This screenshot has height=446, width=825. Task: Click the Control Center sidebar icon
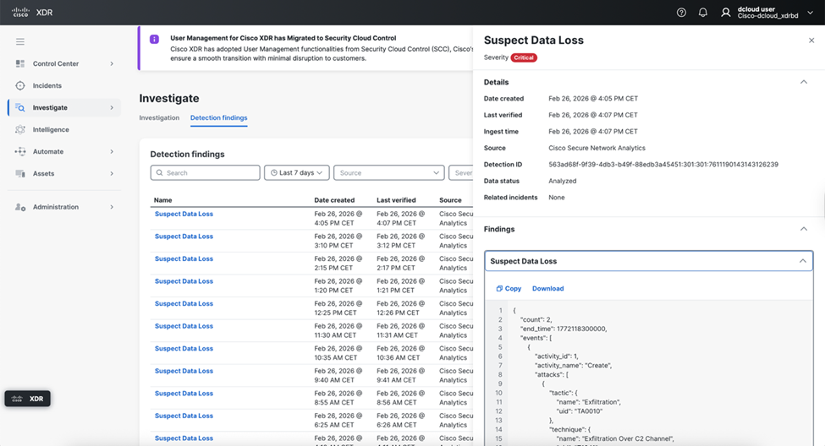(20, 63)
